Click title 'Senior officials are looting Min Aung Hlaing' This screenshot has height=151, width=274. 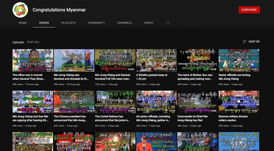click(x=234, y=77)
